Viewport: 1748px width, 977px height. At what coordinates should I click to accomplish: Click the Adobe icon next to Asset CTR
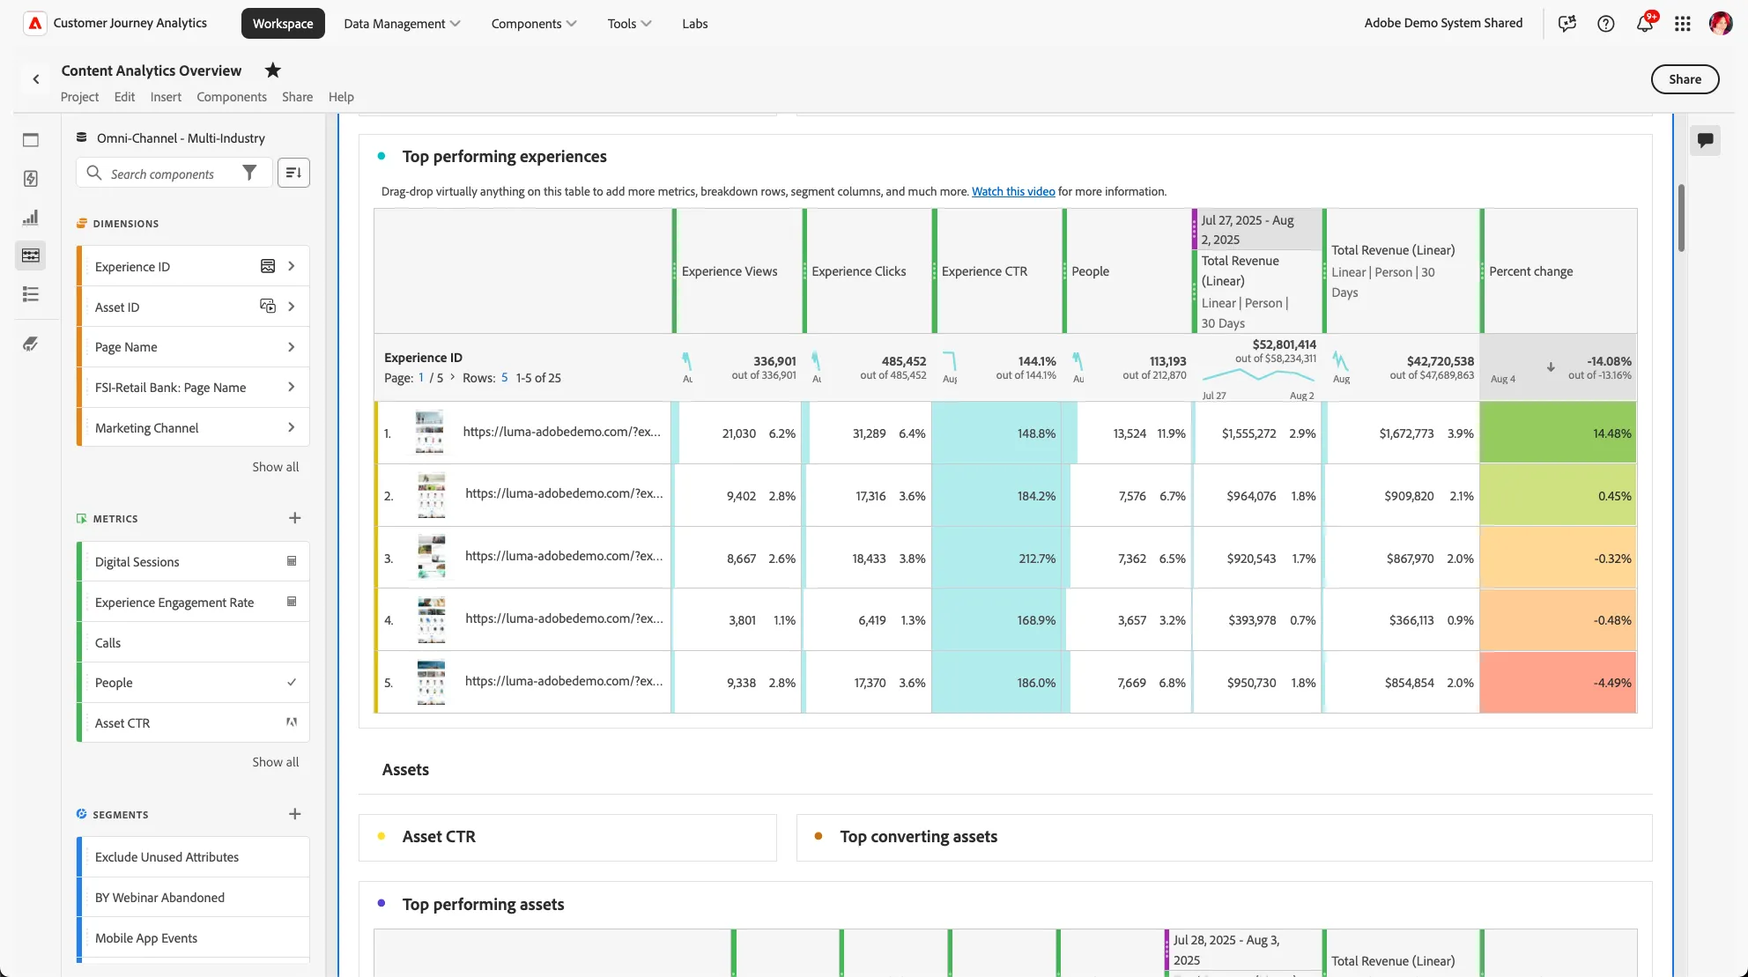[x=292, y=722]
